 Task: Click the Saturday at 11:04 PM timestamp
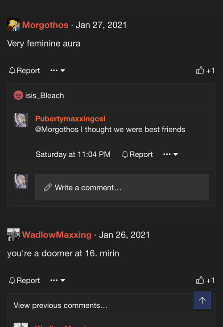tap(73, 154)
